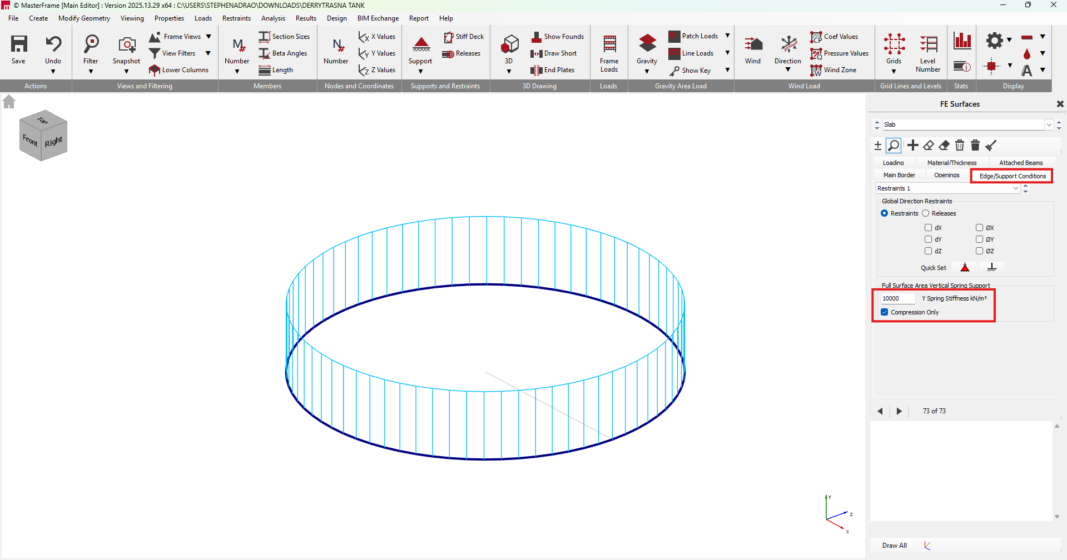Open the Analysis menu
This screenshot has width=1067, height=560.
pyautogui.click(x=273, y=18)
